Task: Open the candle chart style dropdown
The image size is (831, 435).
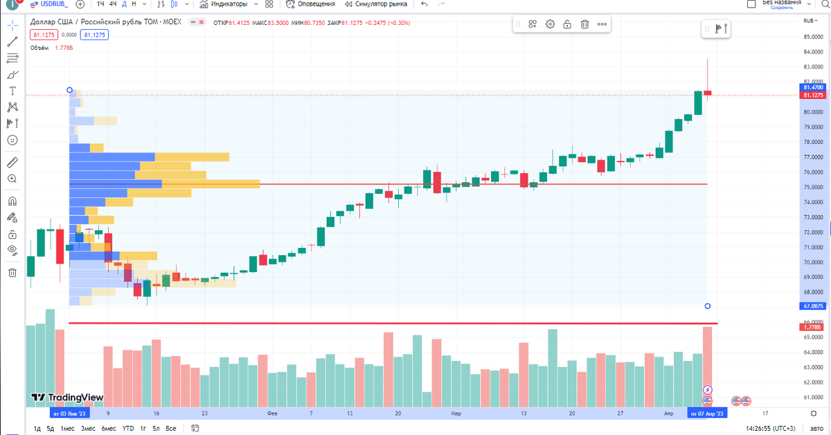Action: pyautogui.click(x=186, y=4)
